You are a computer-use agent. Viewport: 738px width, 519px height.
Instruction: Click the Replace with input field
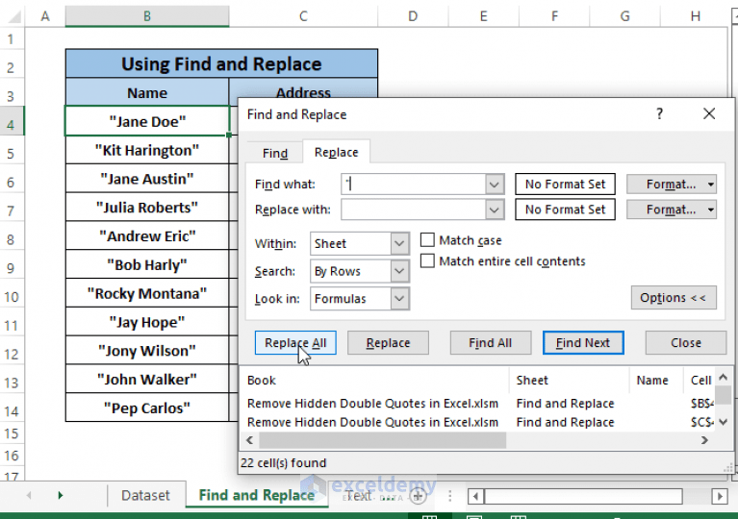click(413, 210)
